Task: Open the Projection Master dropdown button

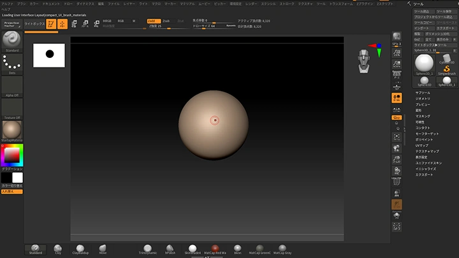Action: tap(12, 24)
